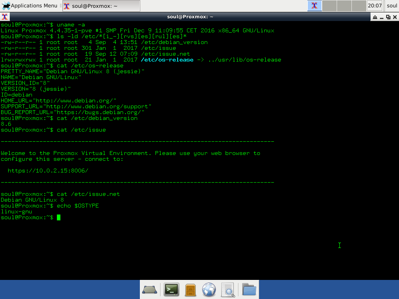This screenshot has width=399, height=299.
Task: Open the Applications Menu
Action: [x=30, y=5]
